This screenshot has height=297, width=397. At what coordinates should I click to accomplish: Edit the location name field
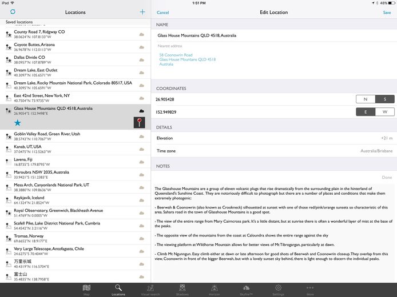(274, 35)
